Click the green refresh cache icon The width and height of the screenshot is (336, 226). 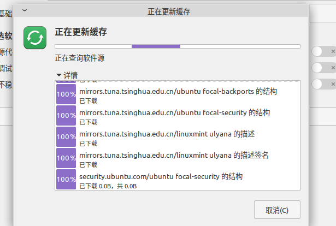pos(35,38)
